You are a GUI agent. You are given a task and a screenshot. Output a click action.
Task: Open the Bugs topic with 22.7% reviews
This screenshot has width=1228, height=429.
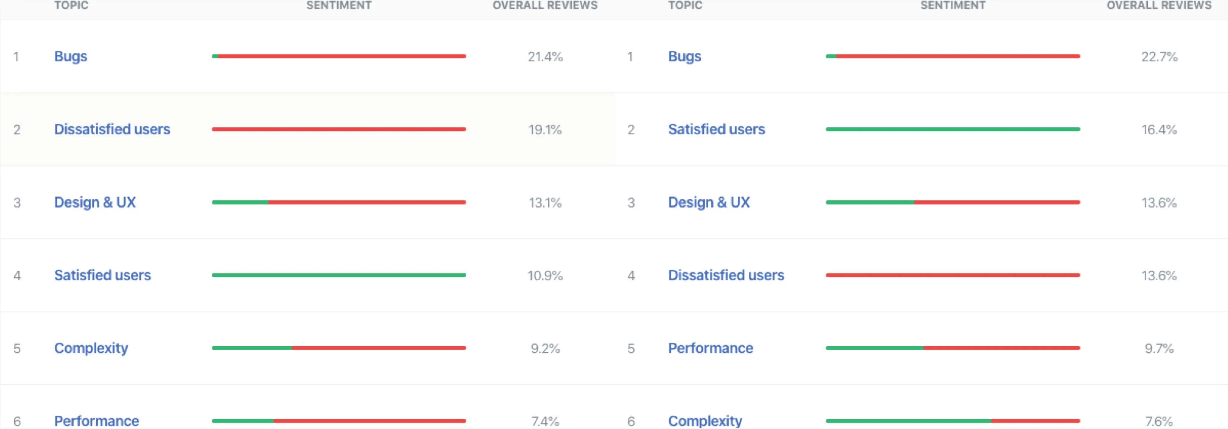pos(684,56)
